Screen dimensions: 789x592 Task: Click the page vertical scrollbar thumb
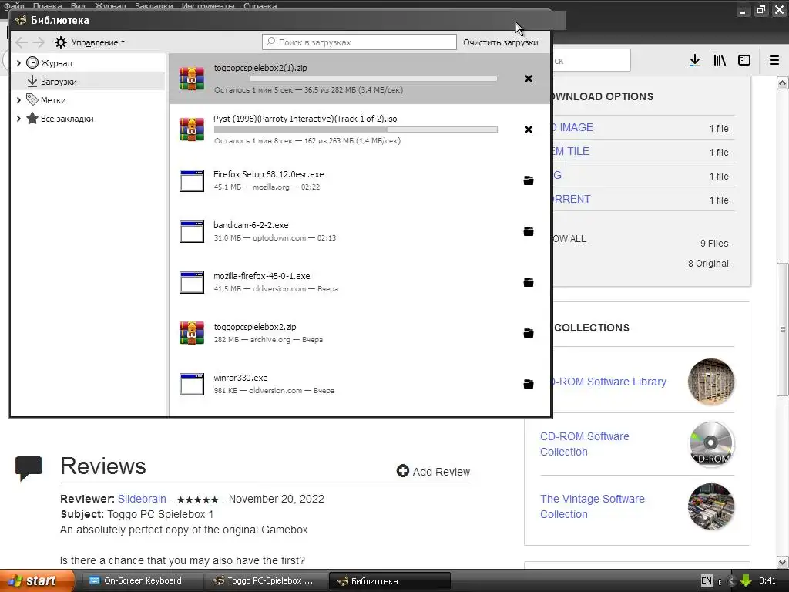[x=783, y=329]
